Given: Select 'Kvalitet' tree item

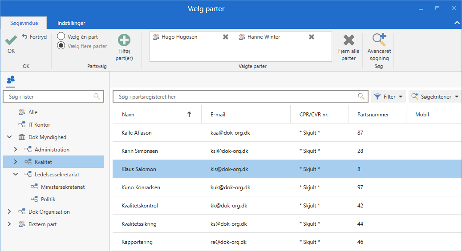Looking at the screenshot, I should (53, 162).
